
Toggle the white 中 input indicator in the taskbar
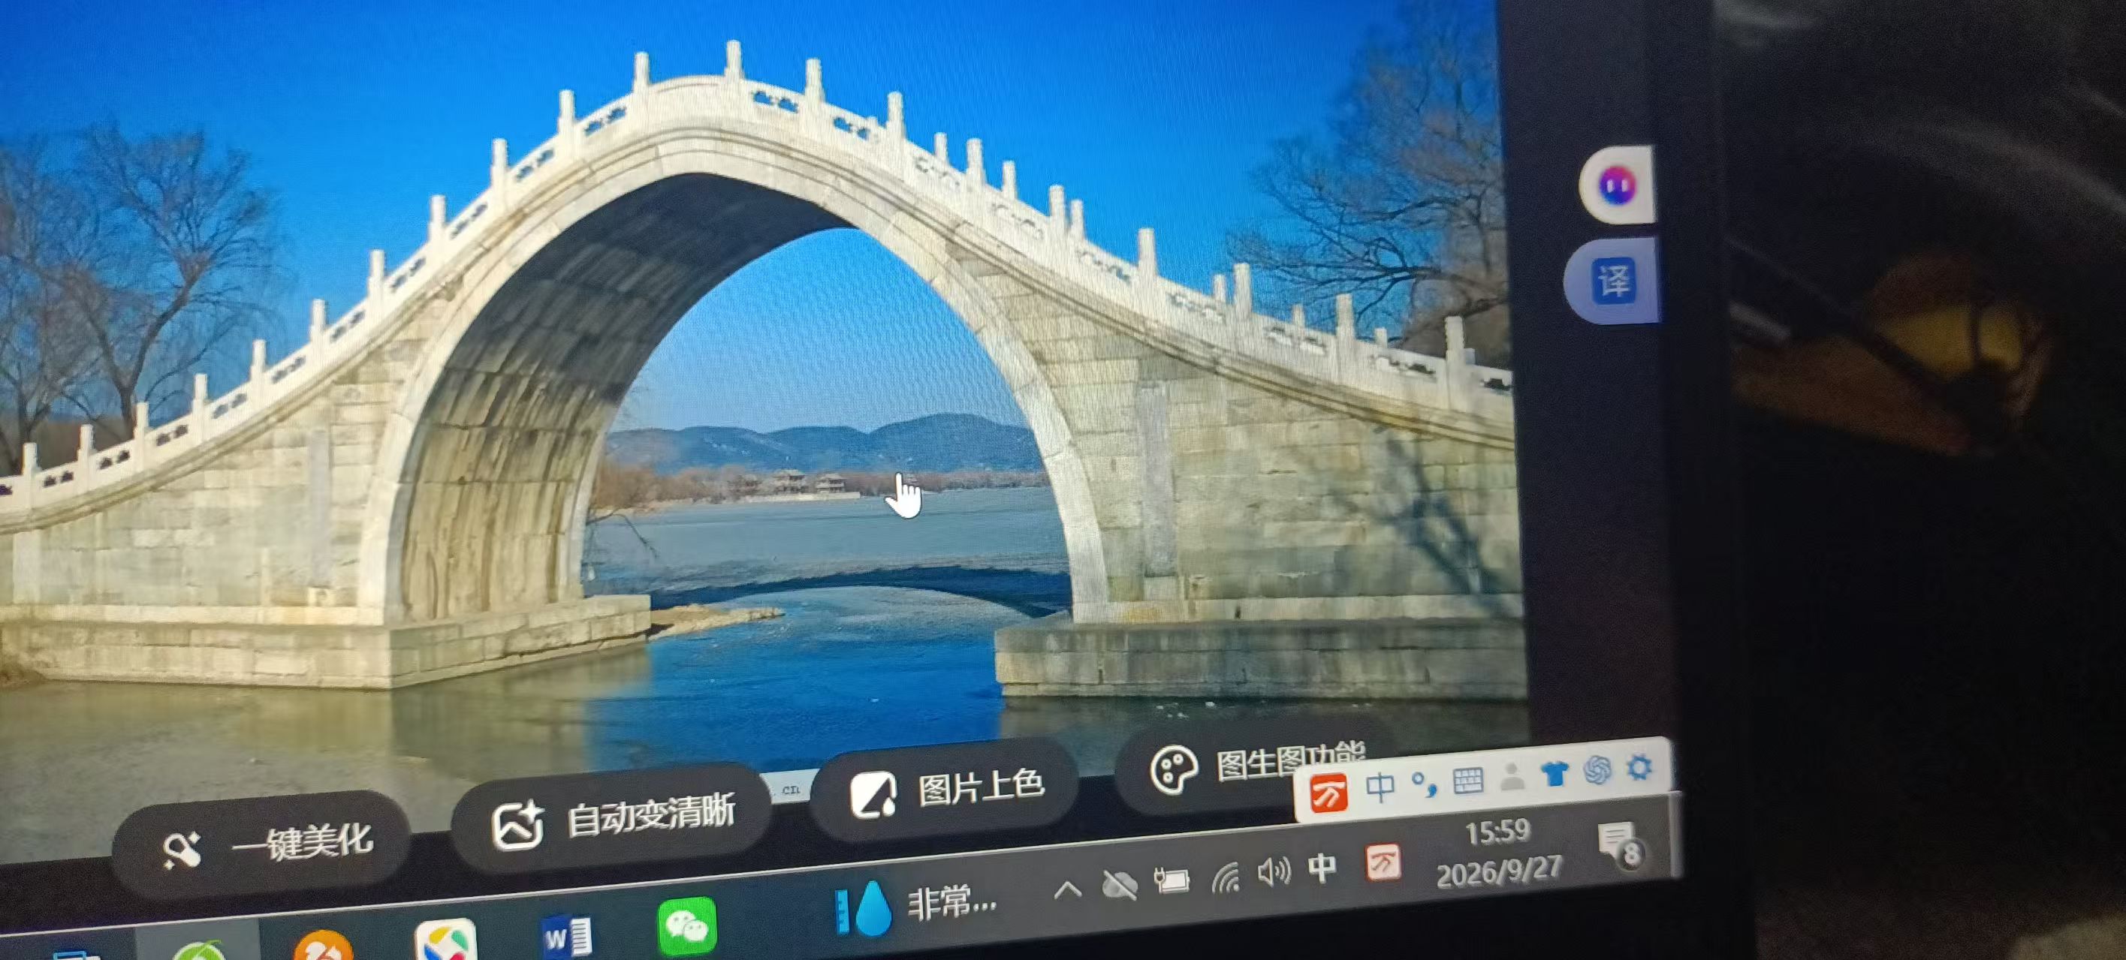(1322, 868)
